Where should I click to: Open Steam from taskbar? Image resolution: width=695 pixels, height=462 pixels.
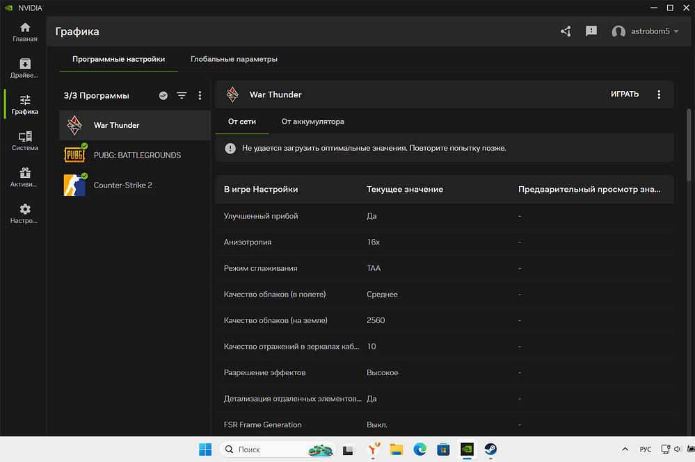click(x=490, y=449)
